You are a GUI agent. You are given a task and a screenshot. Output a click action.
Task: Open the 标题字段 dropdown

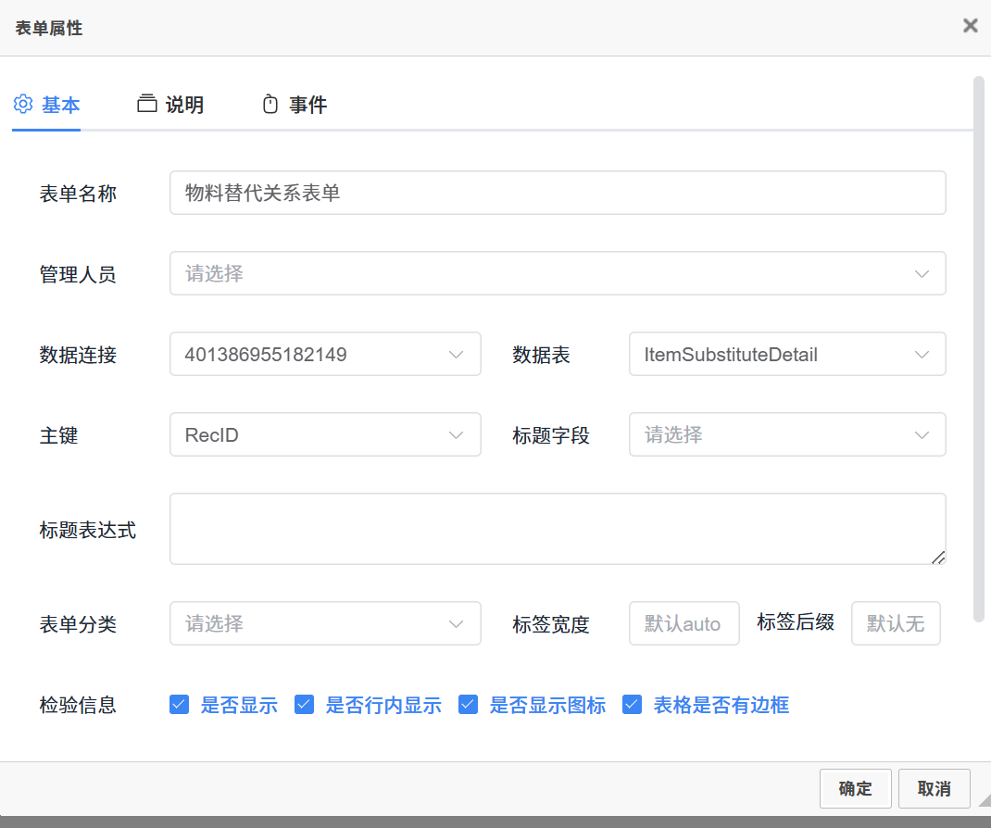[786, 434]
